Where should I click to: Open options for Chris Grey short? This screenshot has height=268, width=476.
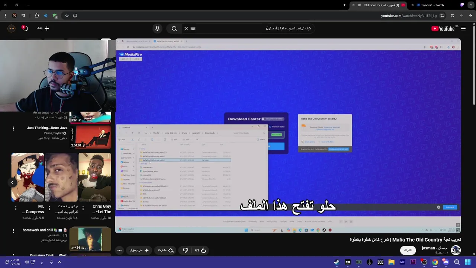point(83,208)
